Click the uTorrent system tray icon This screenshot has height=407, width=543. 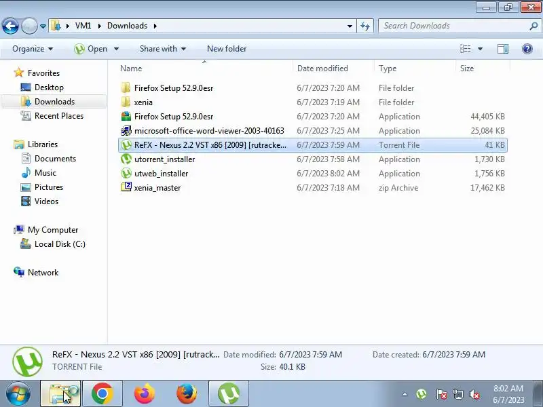[421, 394]
